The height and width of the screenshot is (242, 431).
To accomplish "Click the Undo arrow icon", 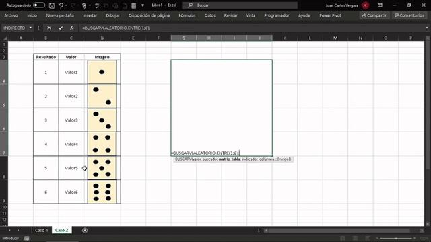I will [x=61, y=5].
